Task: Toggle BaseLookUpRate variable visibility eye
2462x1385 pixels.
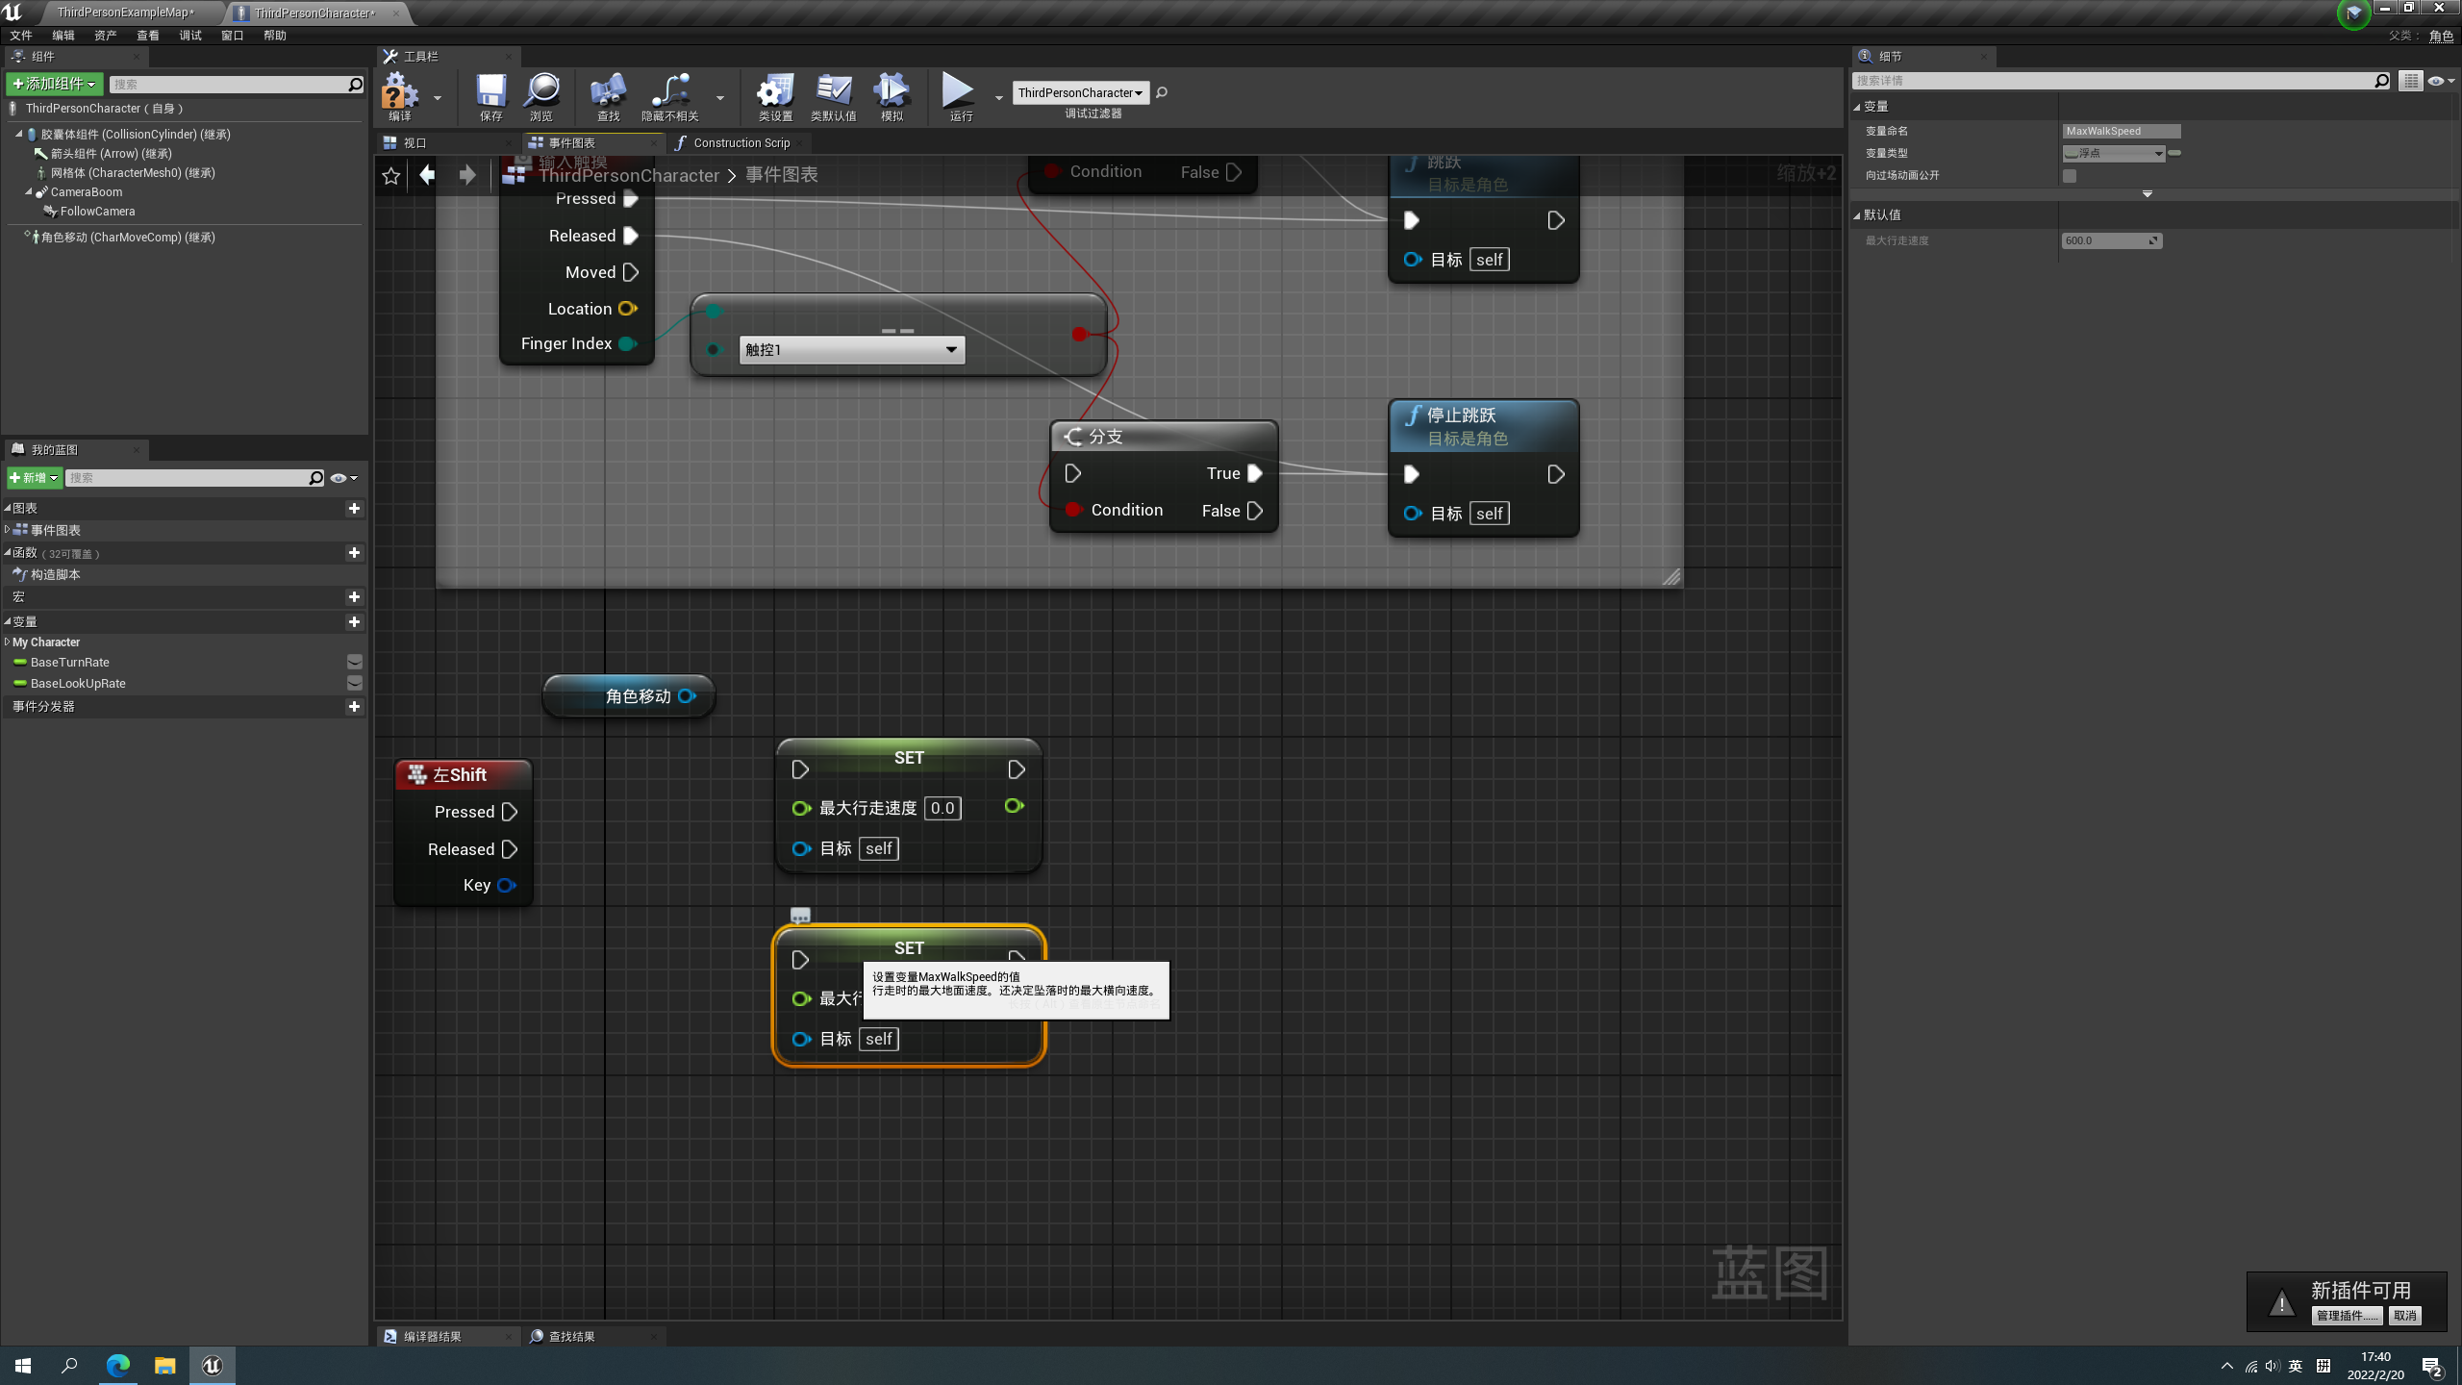Action: [355, 683]
